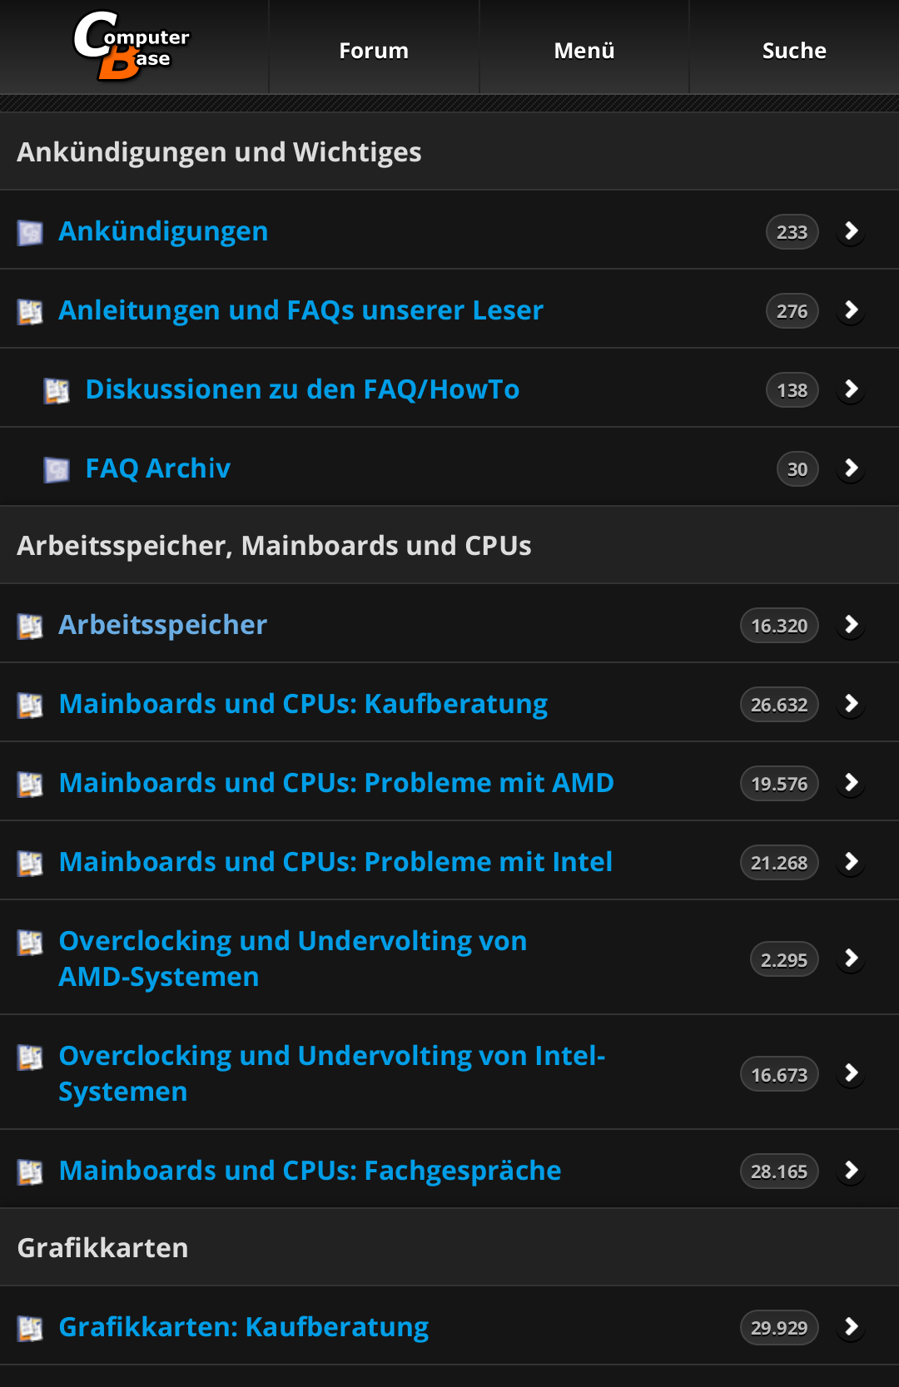Viewport: 899px width, 1387px height.
Task: Open the Suche tab
Action: pos(794,50)
